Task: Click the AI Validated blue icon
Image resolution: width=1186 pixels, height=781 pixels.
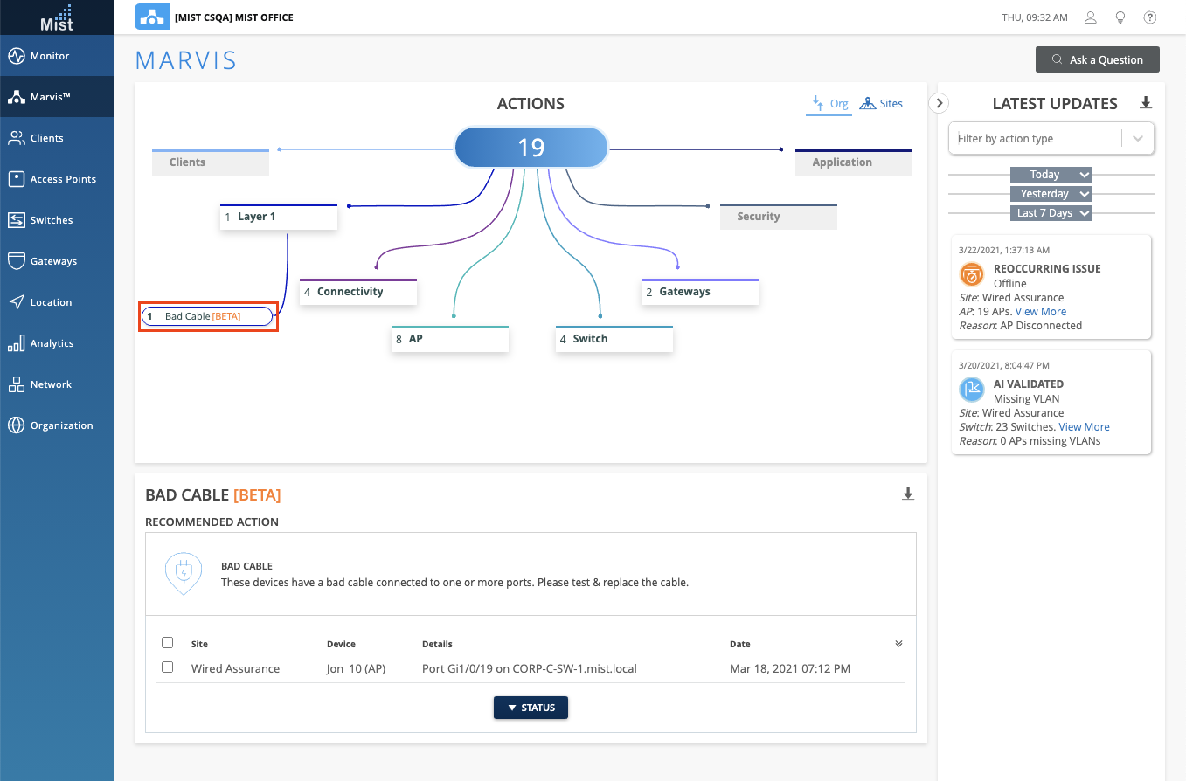Action: [x=972, y=390]
